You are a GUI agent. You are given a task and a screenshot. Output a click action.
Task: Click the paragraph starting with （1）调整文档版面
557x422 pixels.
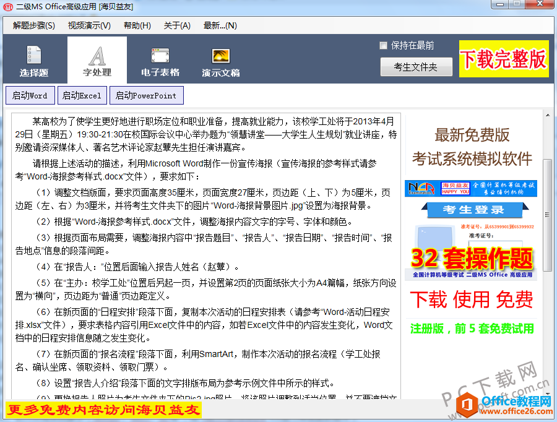point(203,199)
